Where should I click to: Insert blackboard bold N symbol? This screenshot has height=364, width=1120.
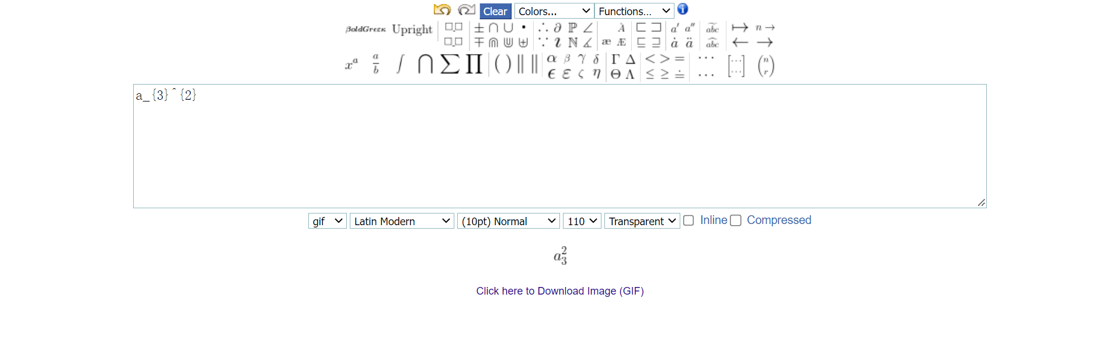(x=573, y=42)
